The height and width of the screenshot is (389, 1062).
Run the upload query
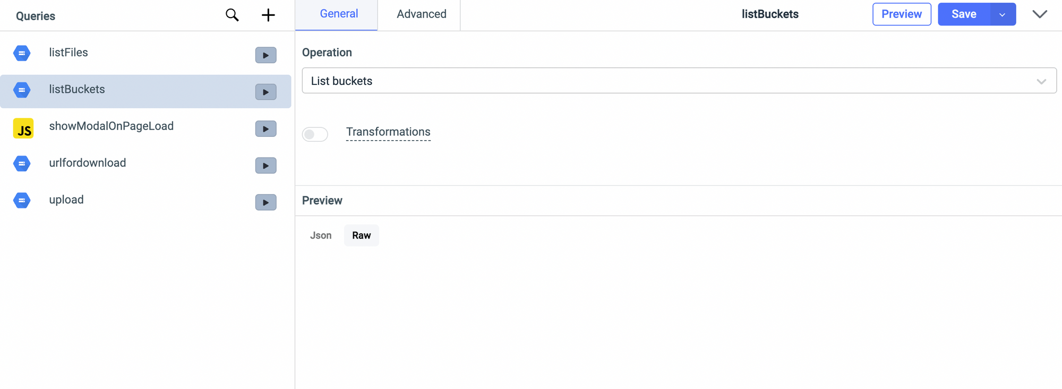[x=265, y=202]
